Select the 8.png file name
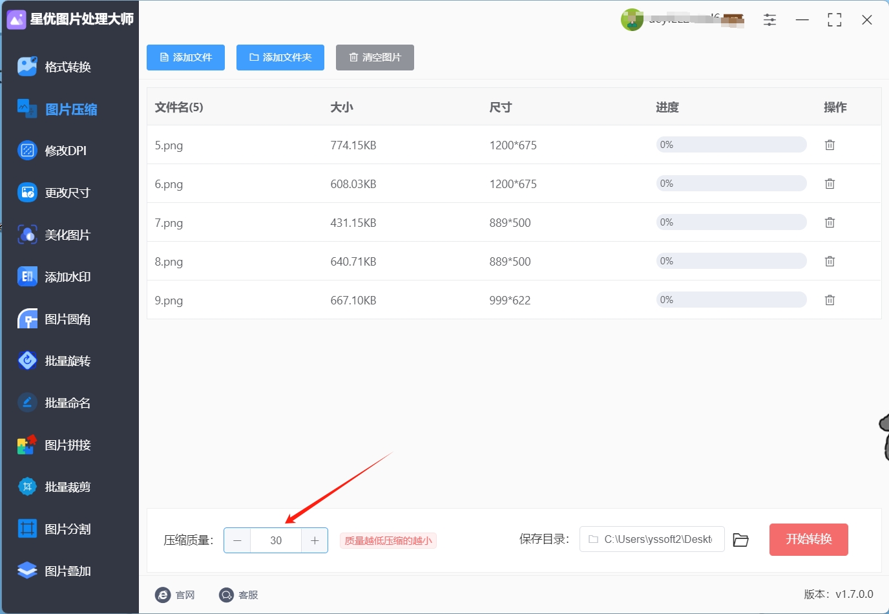 [169, 262]
